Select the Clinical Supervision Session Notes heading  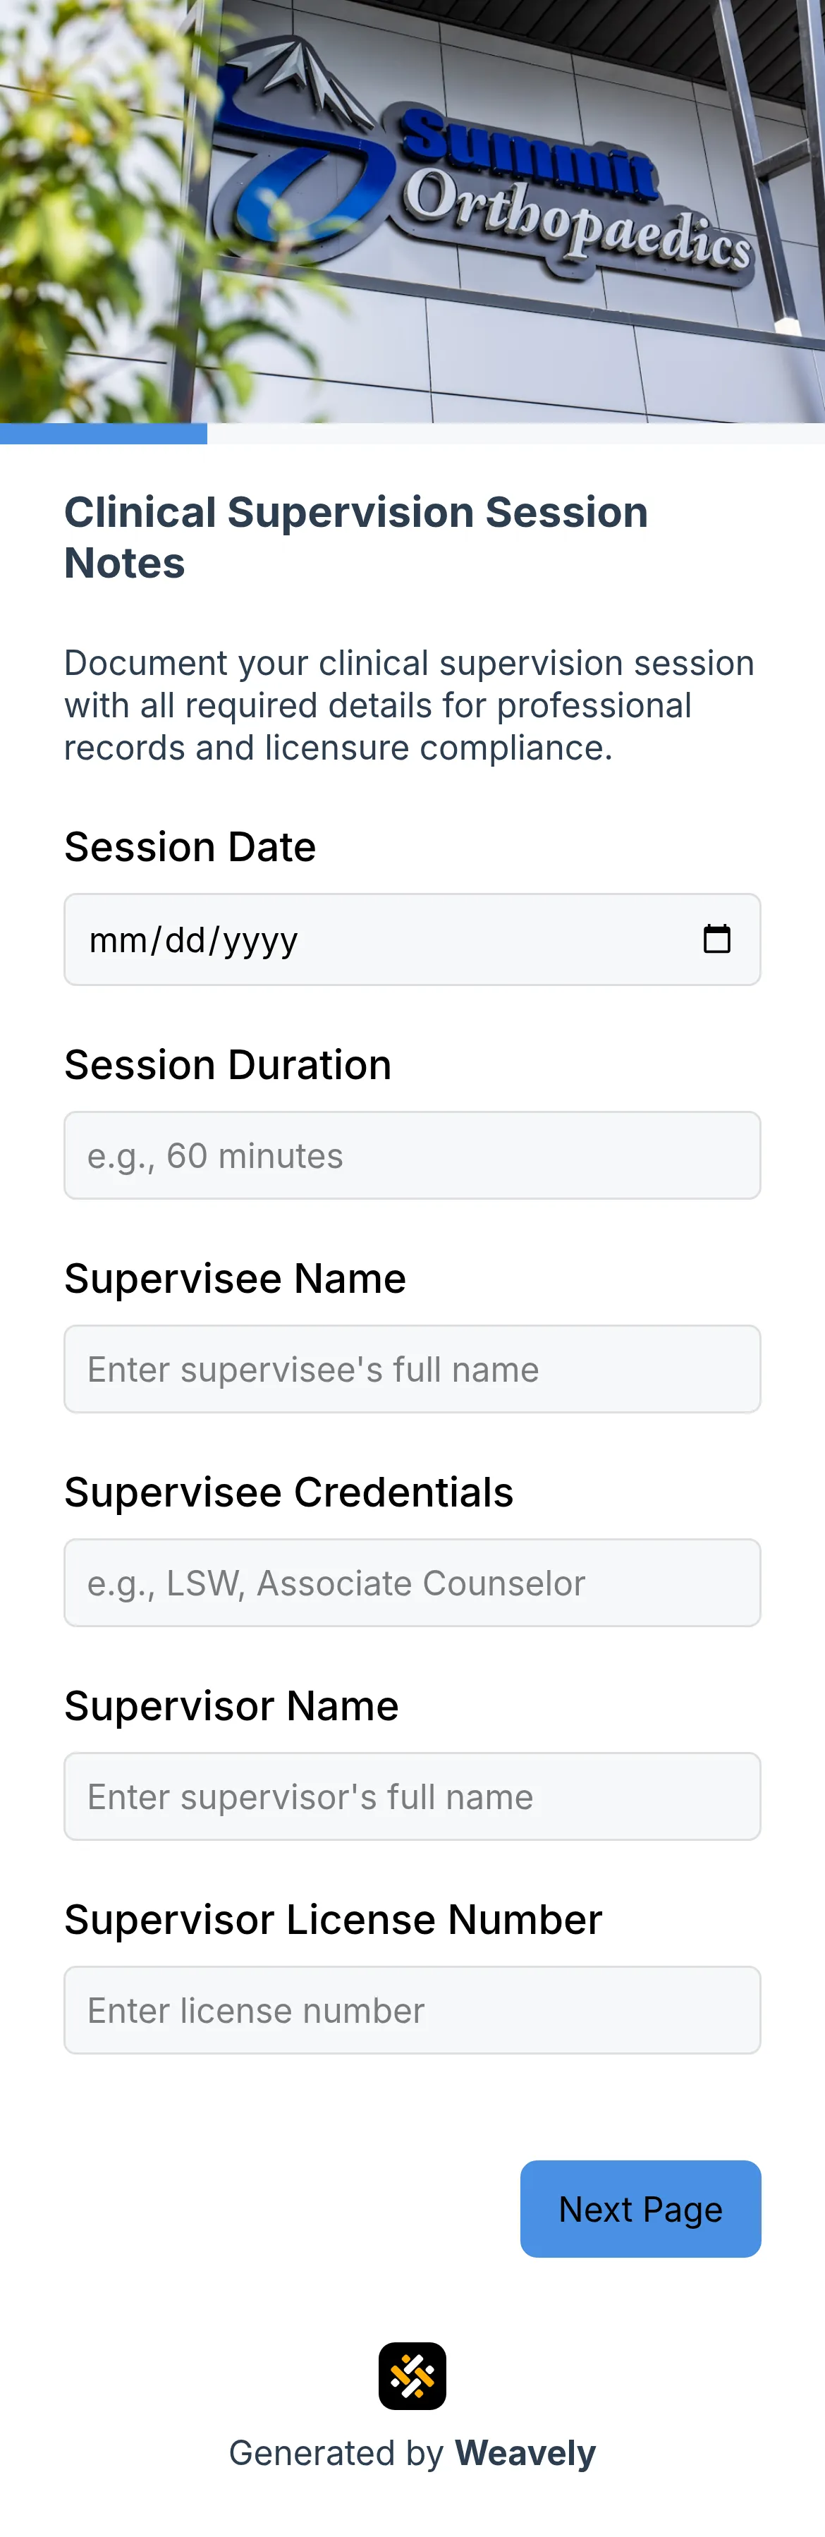click(x=355, y=537)
